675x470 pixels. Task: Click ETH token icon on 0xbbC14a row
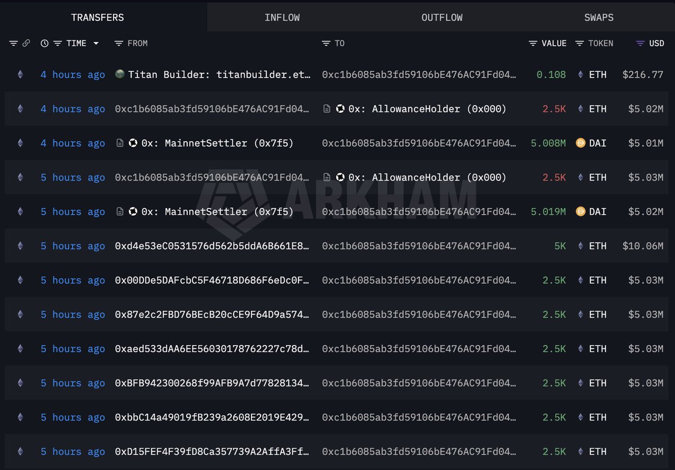(581, 417)
